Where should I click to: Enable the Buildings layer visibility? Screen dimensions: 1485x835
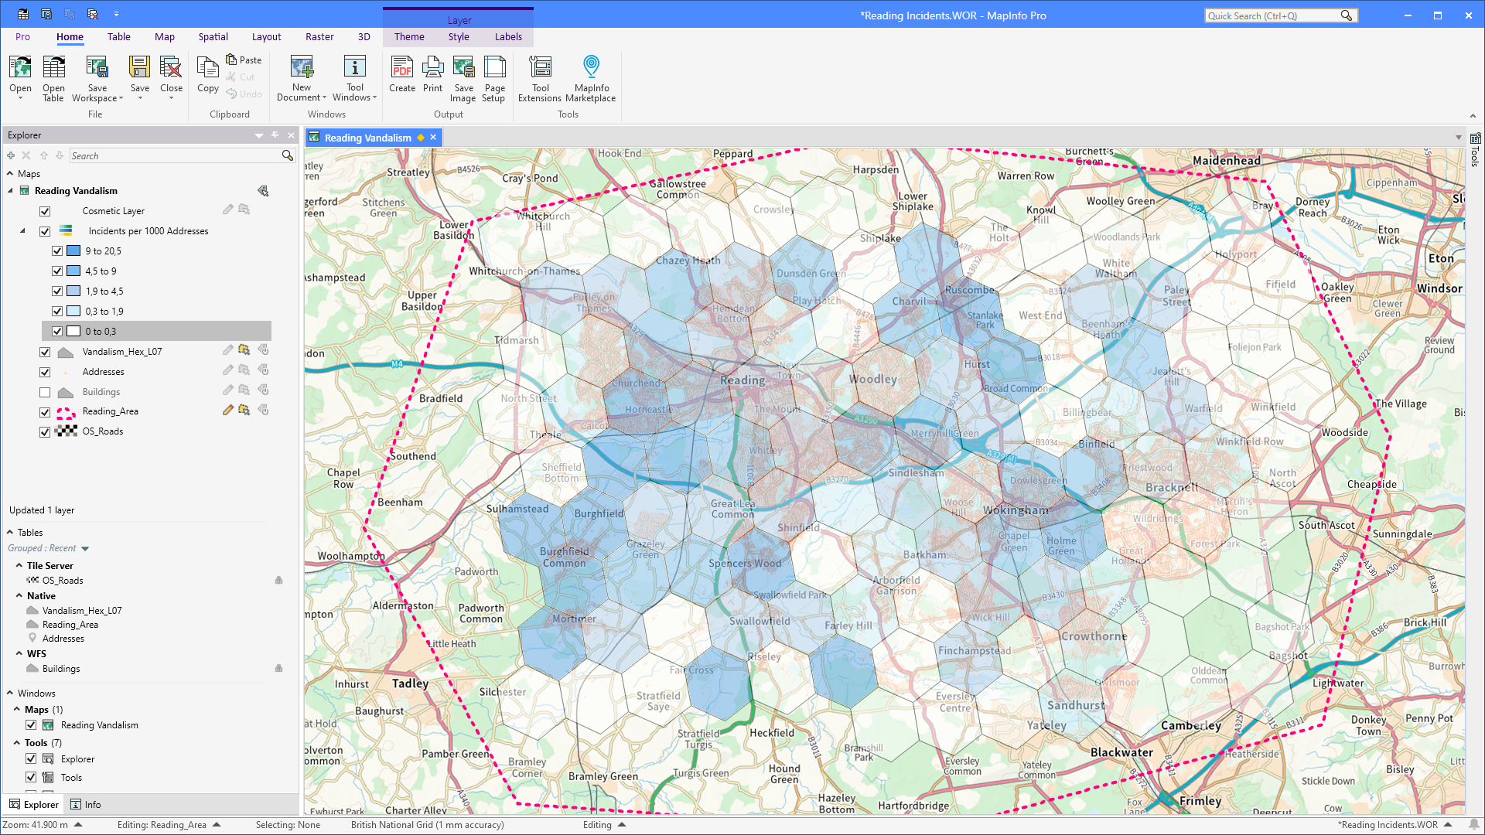point(45,392)
